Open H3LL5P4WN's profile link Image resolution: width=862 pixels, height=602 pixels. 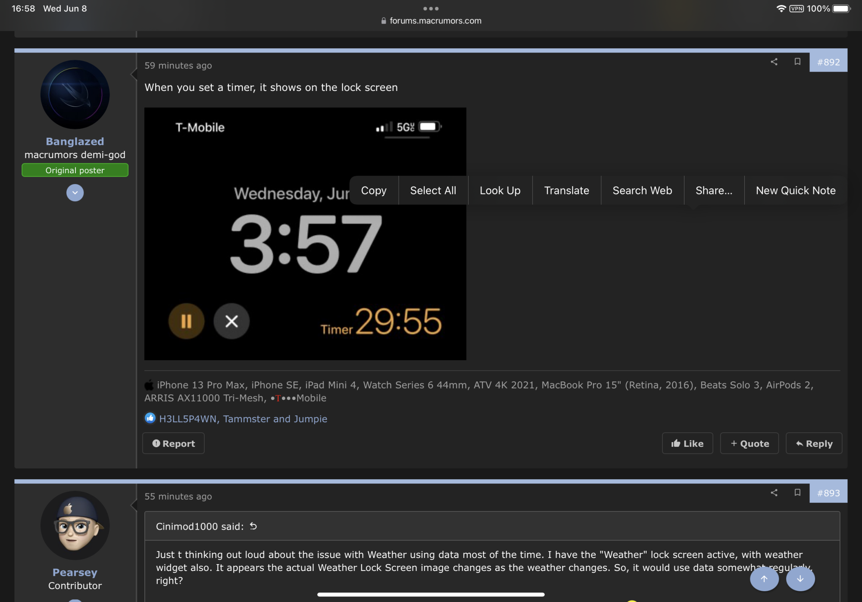pyautogui.click(x=187, y=419)
